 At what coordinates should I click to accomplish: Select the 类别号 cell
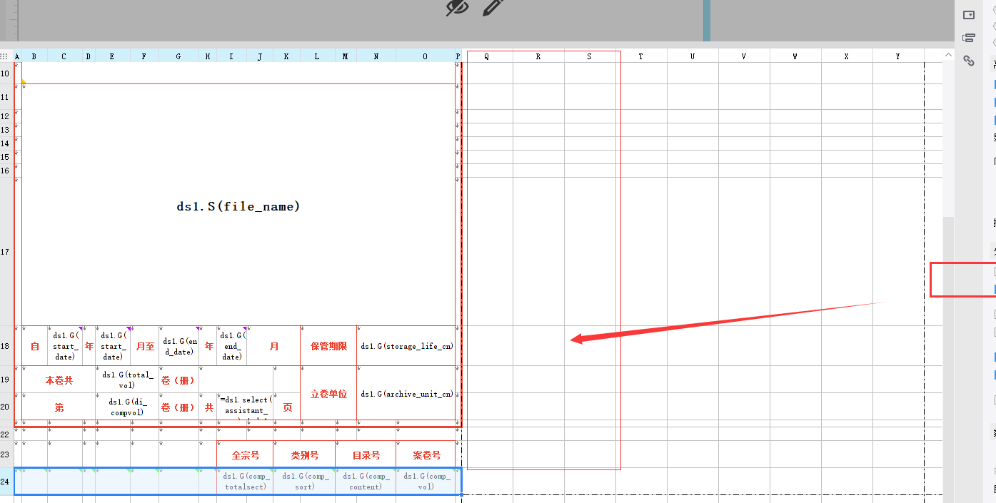[304, 454]
